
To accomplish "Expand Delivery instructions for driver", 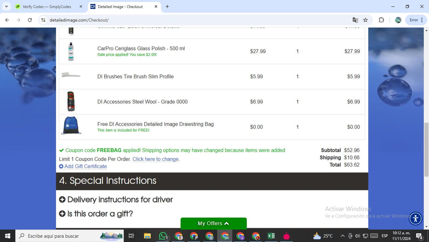I will 116,199.
